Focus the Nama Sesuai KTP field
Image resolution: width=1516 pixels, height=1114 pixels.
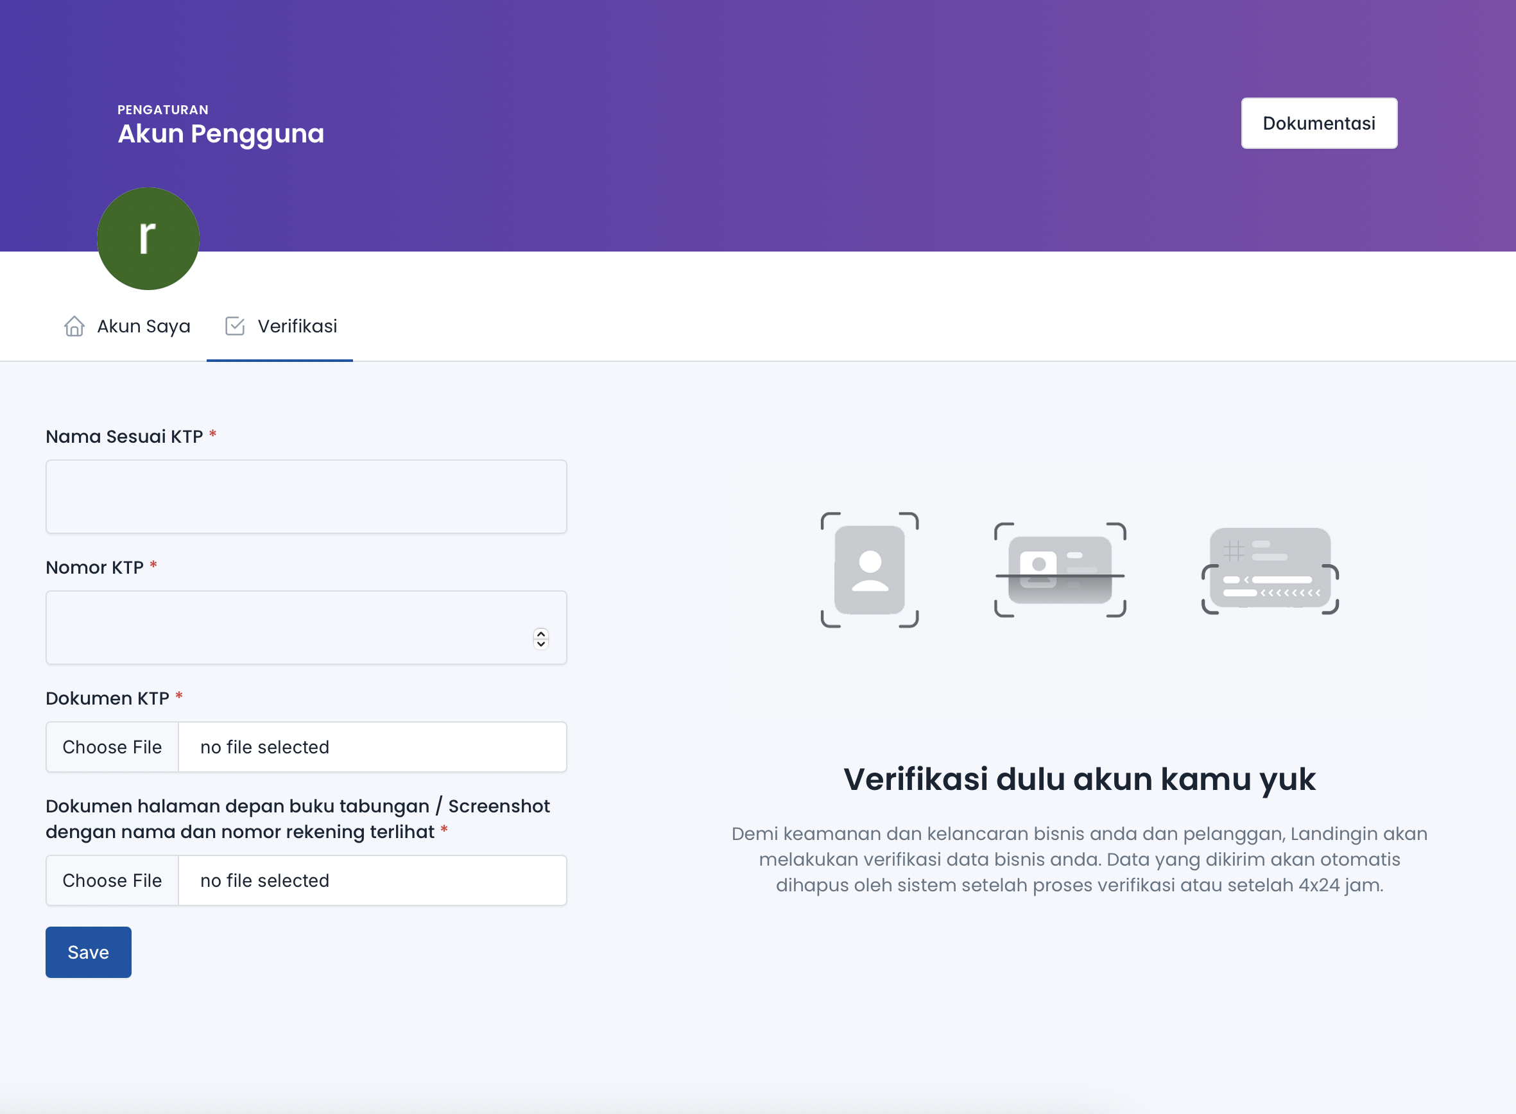[x=306, y=497]
